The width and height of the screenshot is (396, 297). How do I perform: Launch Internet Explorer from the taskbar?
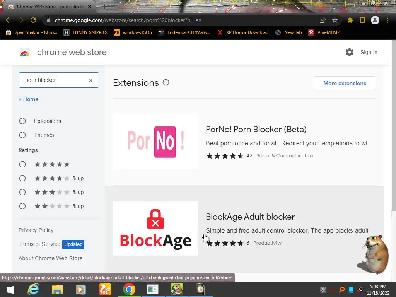pos(33,289)
